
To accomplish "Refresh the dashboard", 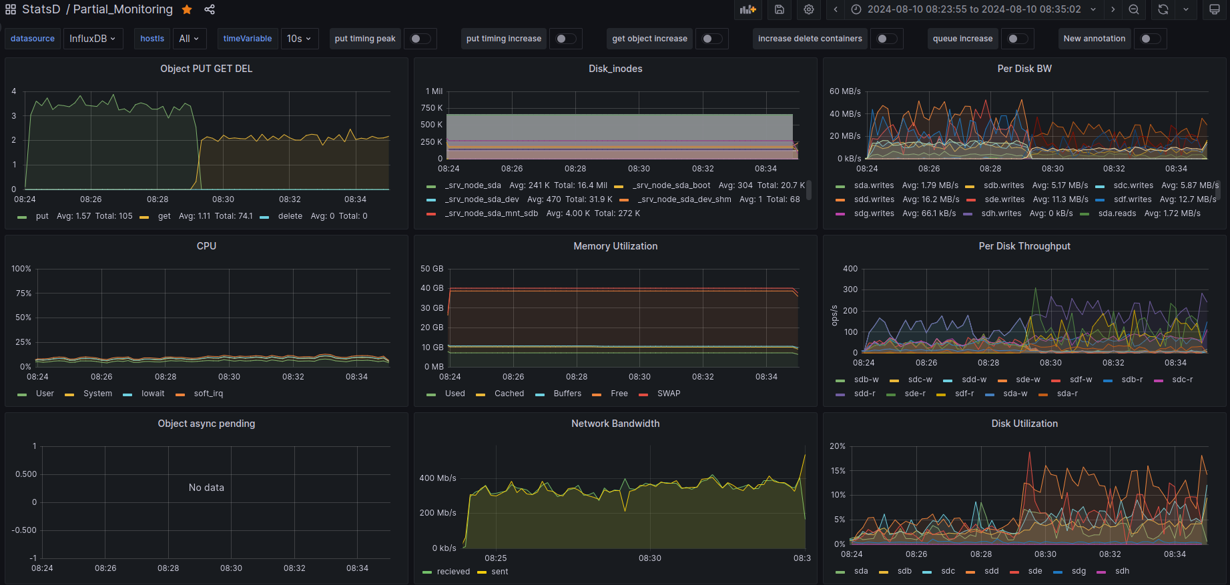I will tap(1163, 9).
